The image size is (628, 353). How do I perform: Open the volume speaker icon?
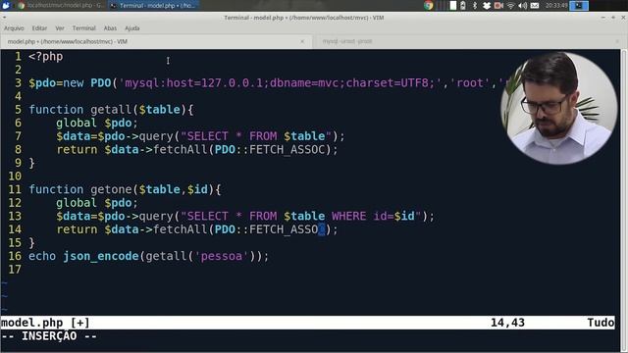[x=523, y=5]
